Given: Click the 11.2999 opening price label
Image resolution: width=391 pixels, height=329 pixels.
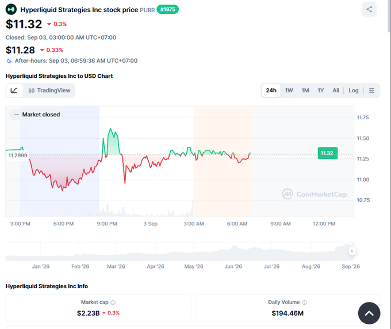Looking at the screenshot, I should (17, 156).
